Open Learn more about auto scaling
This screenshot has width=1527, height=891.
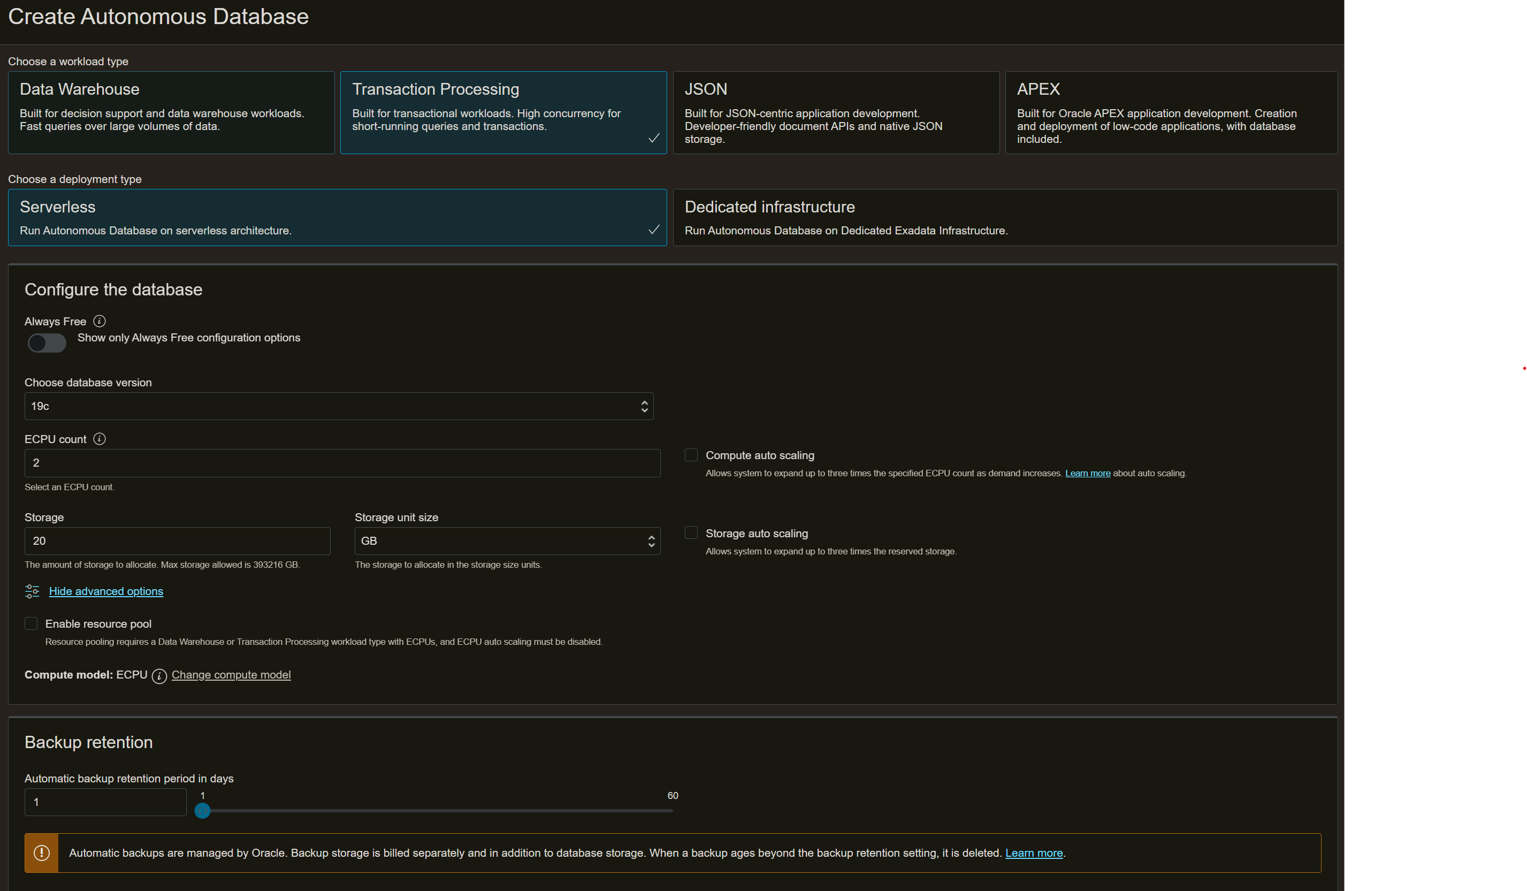click(1088, 473)
